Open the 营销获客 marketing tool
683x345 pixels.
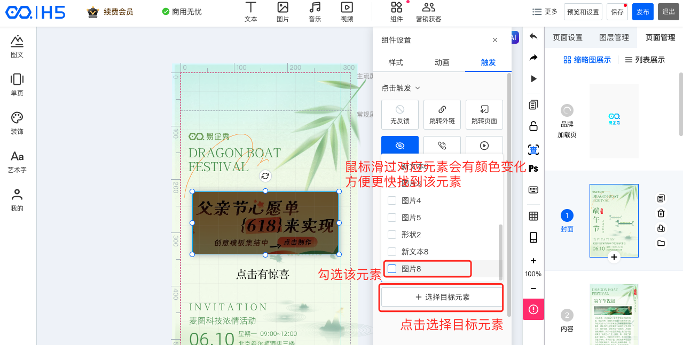(x=428, y=12)
